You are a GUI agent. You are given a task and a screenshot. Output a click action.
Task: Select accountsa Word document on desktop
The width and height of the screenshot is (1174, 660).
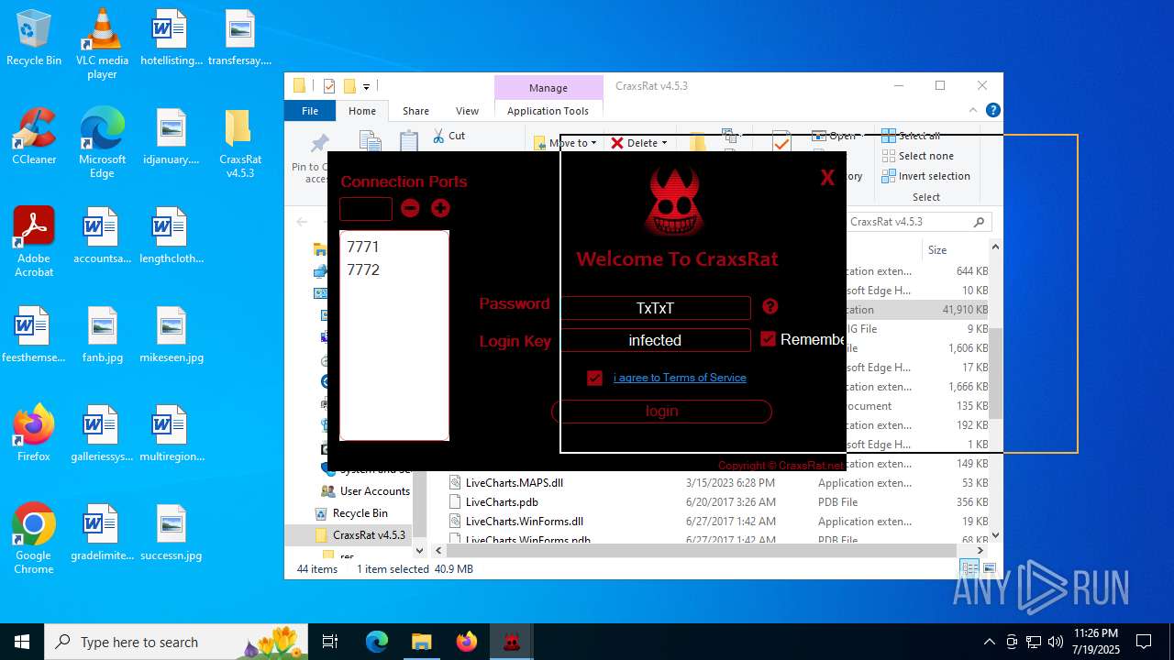click(102, 236)
